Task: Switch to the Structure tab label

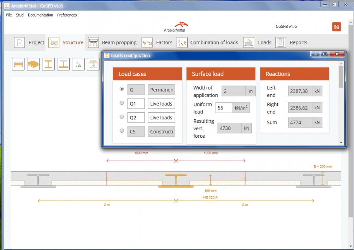Action: (x=73, y=42)
